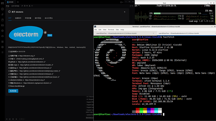The width and height of the screenshot is (216, 121).
Task: Click the last split-style icon right of 文件管理器
Action: pyautogui.click(x=32, y=6)
